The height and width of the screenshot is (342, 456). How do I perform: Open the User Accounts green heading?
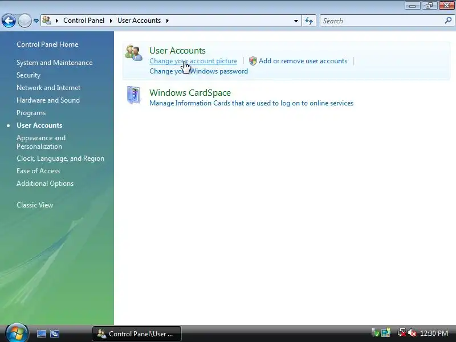coord(177,50)
